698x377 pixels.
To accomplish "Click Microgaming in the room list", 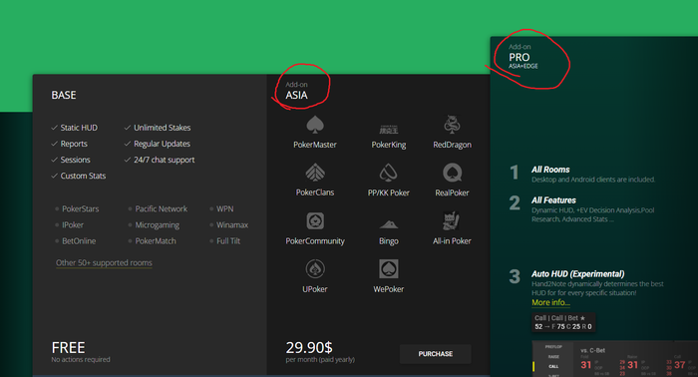I will [158, 224].
